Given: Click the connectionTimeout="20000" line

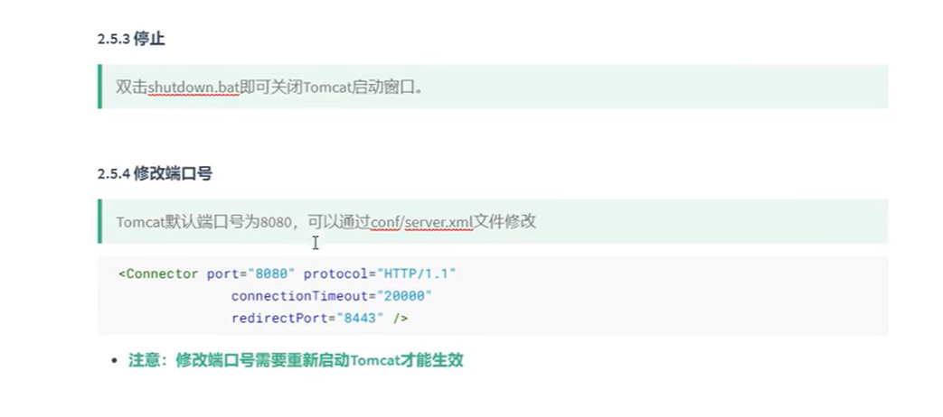Looking at the screenshot, I should tap(332, 296).
